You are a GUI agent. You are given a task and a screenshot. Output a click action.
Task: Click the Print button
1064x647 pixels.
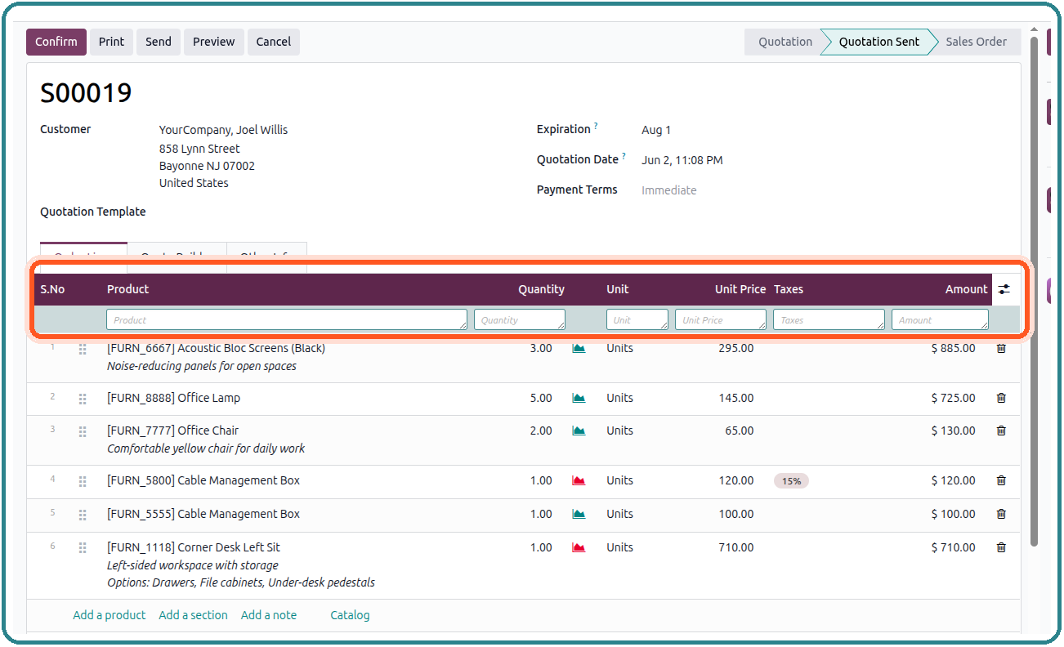click(112, 42)
